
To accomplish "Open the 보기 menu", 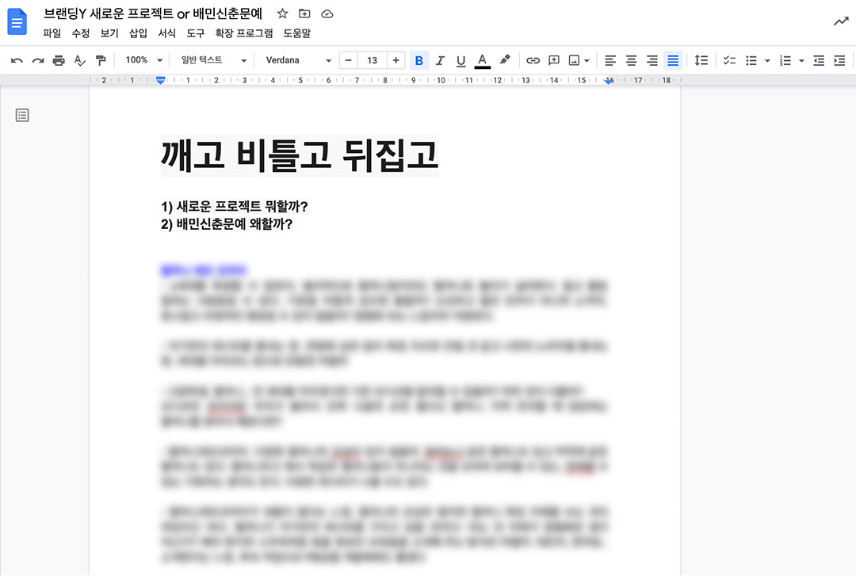I will (109, 33).
